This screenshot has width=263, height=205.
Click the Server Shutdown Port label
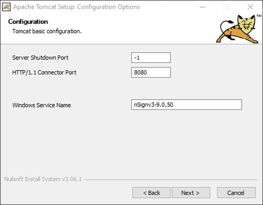(40, 57)
